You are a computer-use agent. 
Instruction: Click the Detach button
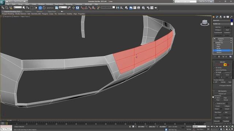point(227,109)
